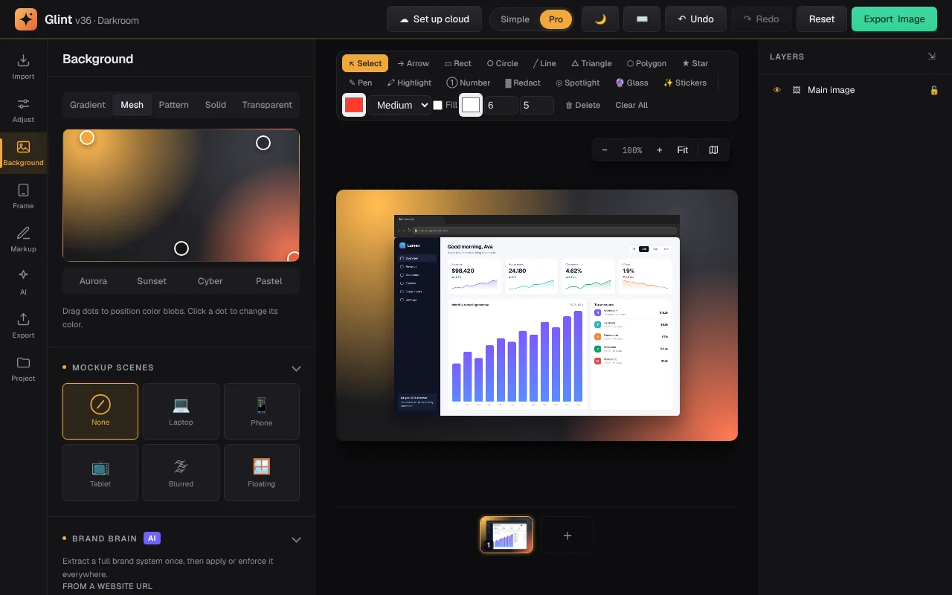952x595 pixels.
Task: Choose Phone mockup scene
Action: click(262, 411)
